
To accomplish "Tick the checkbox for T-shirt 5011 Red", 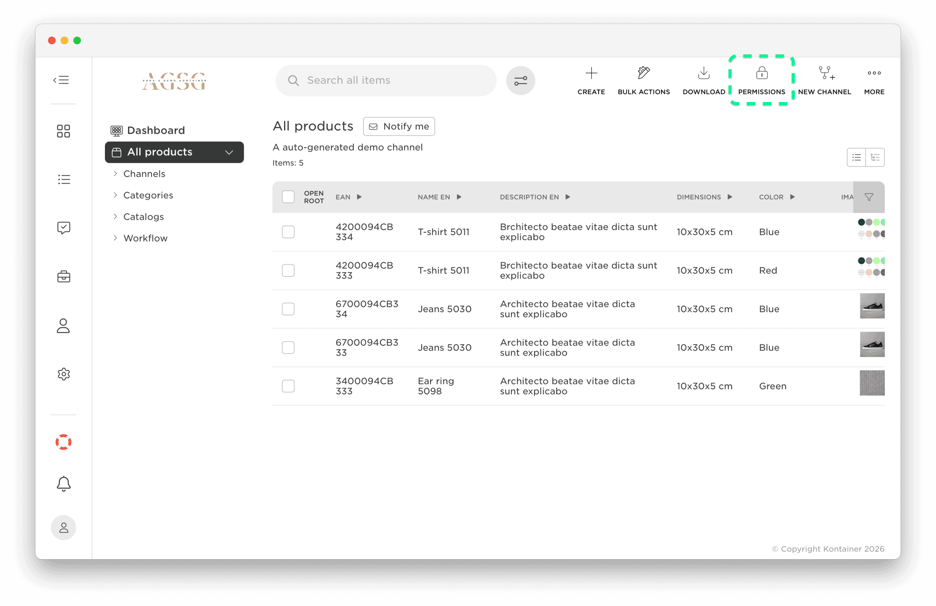I will 288,270.
